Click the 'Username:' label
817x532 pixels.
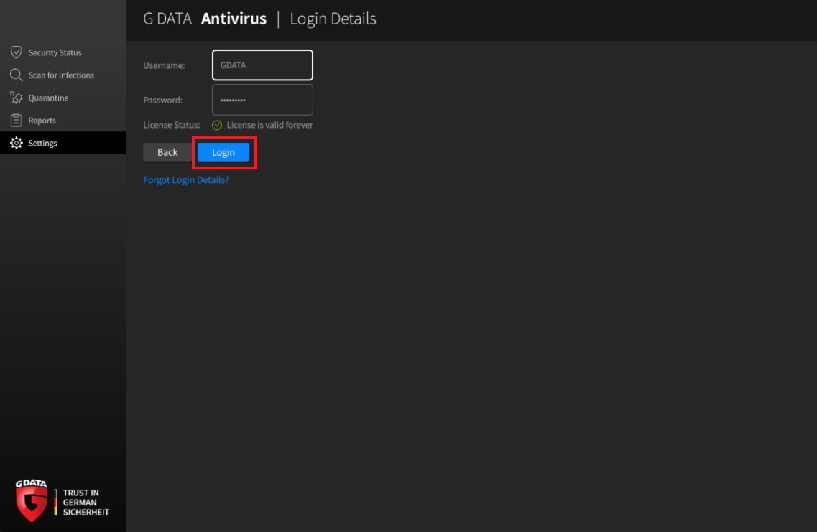click(x=164, y=65)
